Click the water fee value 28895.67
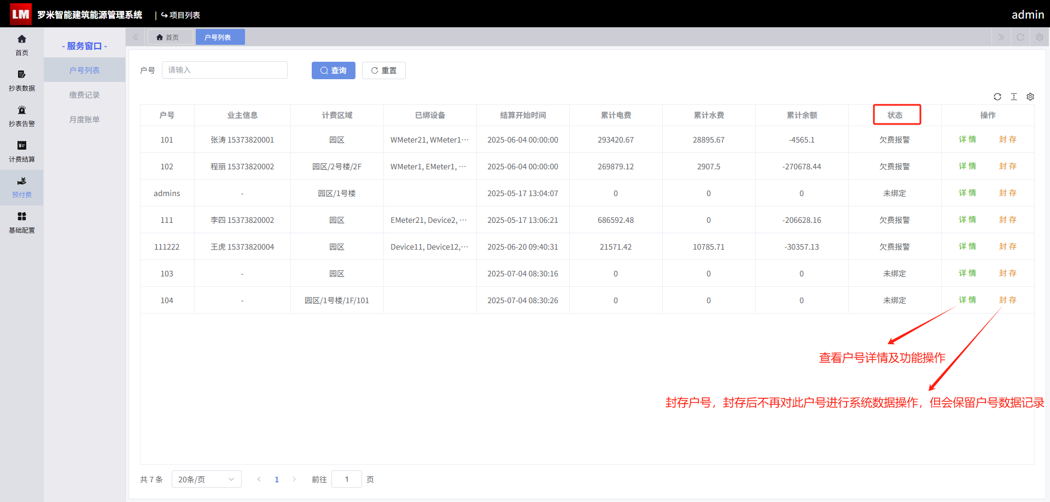1050x502 pixels. 709,140
